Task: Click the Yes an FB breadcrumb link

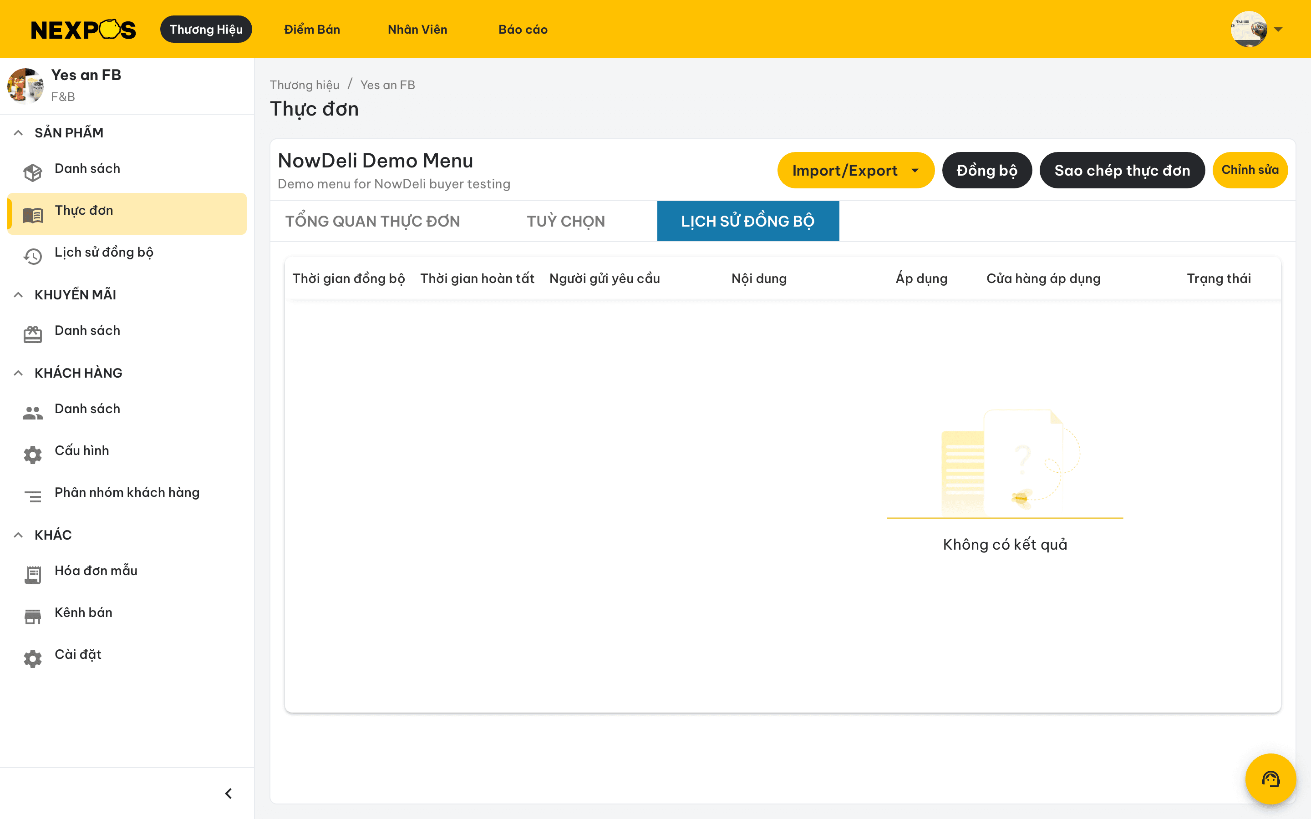Action: (x=387, y=85)
